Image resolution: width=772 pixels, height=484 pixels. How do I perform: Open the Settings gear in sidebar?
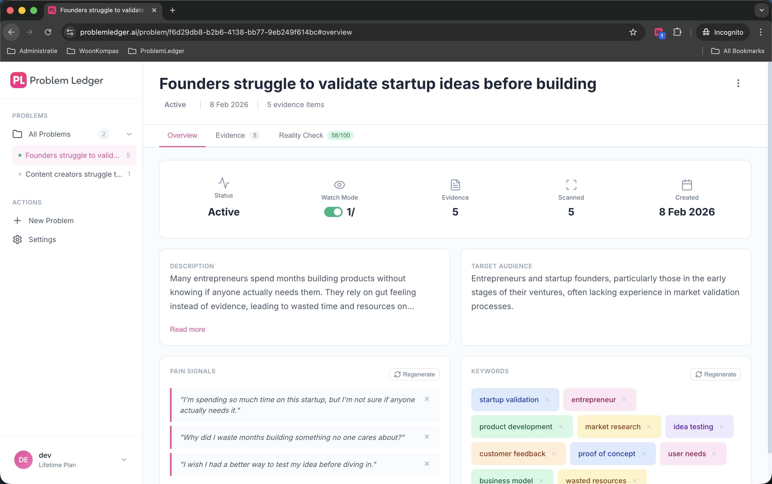[x=17, y=239]
